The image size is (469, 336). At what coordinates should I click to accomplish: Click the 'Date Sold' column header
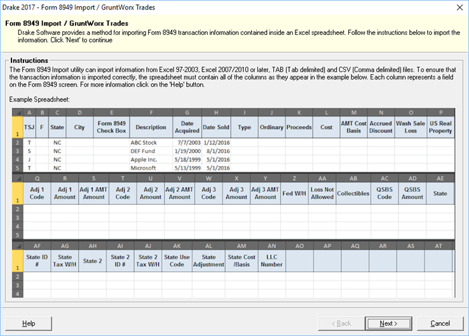click(x=216, y=127)
